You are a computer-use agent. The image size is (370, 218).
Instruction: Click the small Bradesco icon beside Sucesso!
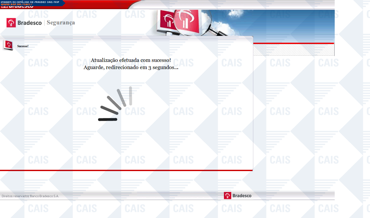click(8, 46)
